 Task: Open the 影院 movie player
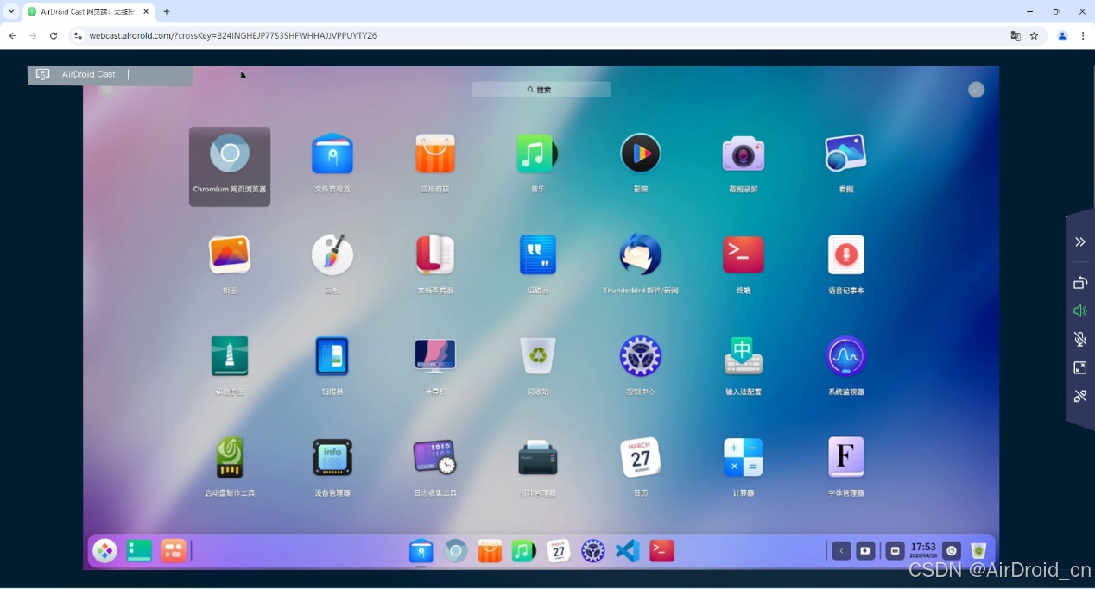(x=640, y=155)
